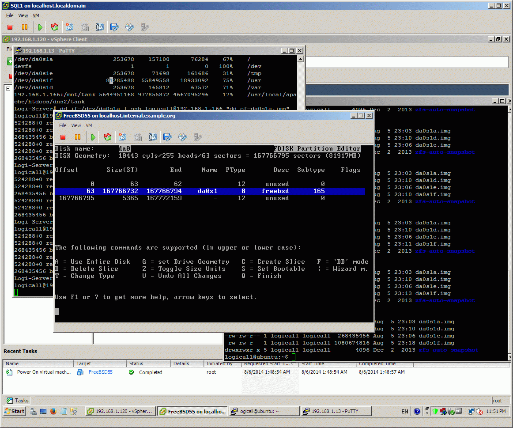Image resolution: width=513 pixels, height=428 pixels.
Task: Connect USB device in SQL1 toolbar
Action: point(145,27)
